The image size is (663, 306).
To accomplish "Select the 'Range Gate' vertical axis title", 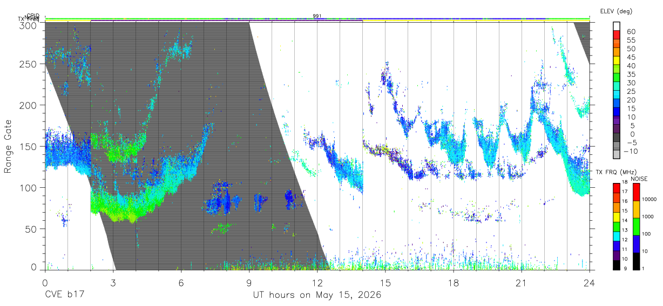I will click(x=8, y=147).
